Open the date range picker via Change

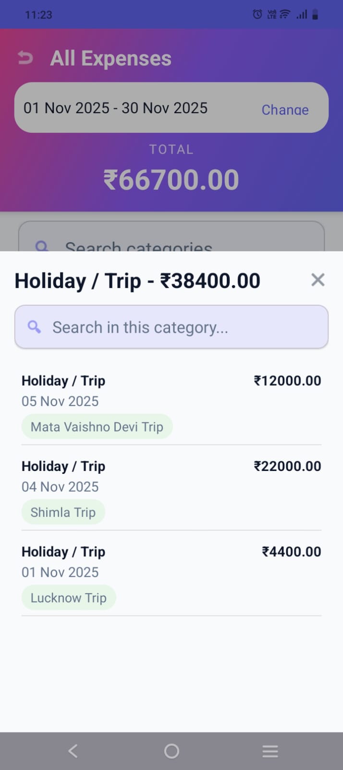click(285, 110)
